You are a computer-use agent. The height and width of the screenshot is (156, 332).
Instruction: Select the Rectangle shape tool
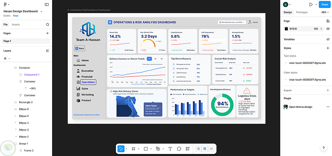[x=146, y=149]
